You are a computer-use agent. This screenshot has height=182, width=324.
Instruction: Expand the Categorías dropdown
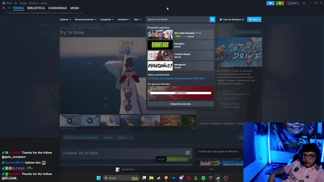click(107, 19)
